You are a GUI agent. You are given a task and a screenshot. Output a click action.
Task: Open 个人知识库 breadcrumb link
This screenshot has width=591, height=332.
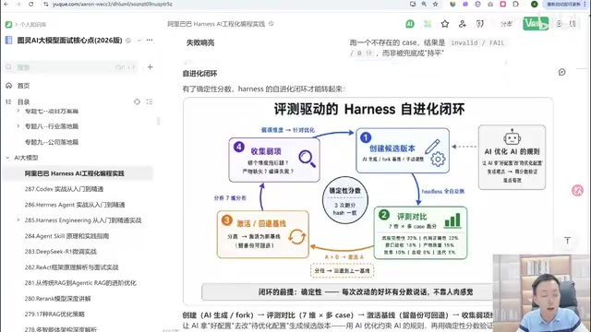(33, 25)
